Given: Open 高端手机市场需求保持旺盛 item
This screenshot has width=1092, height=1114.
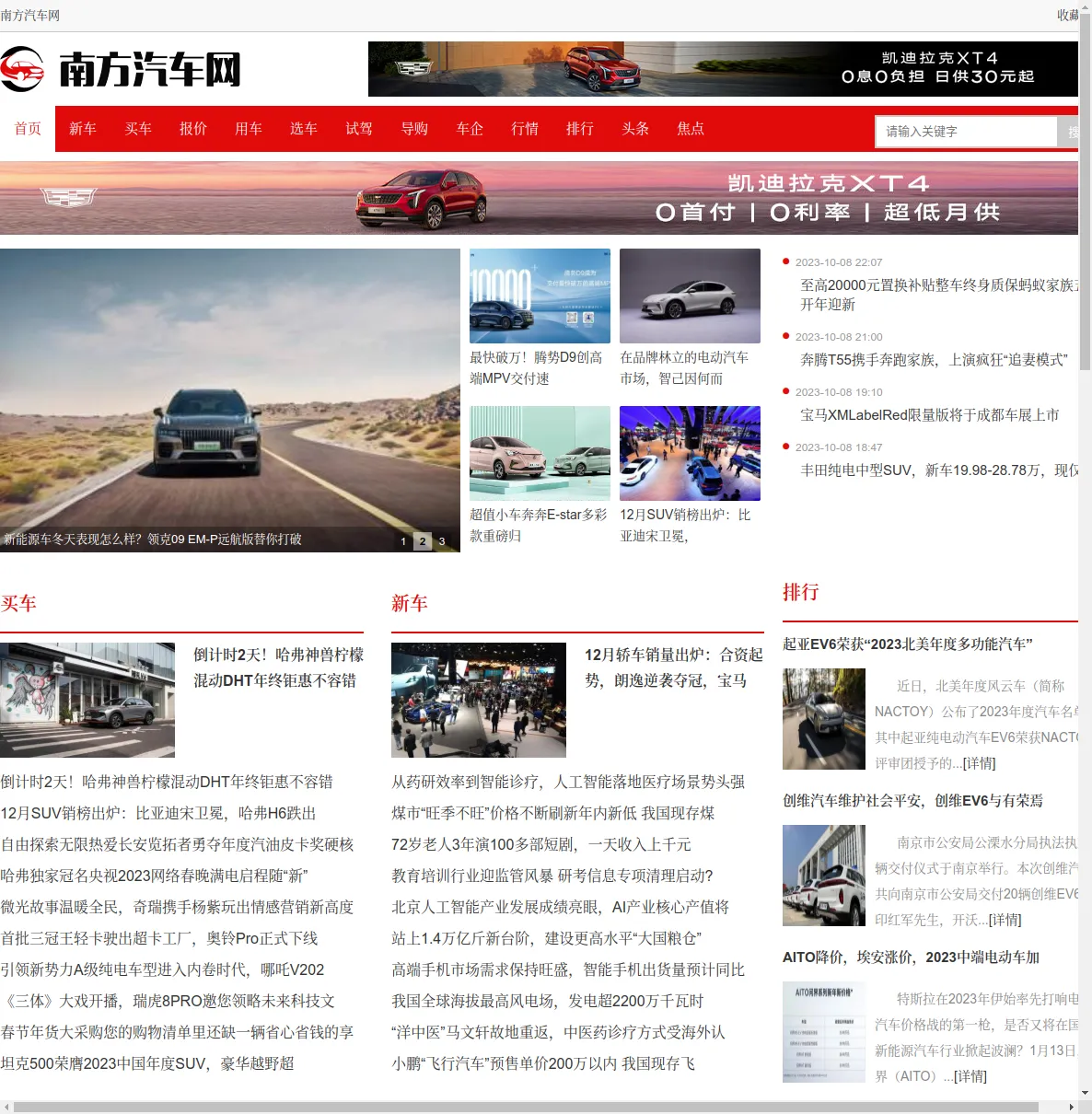Looking at the screenshot, I should 568,969.
